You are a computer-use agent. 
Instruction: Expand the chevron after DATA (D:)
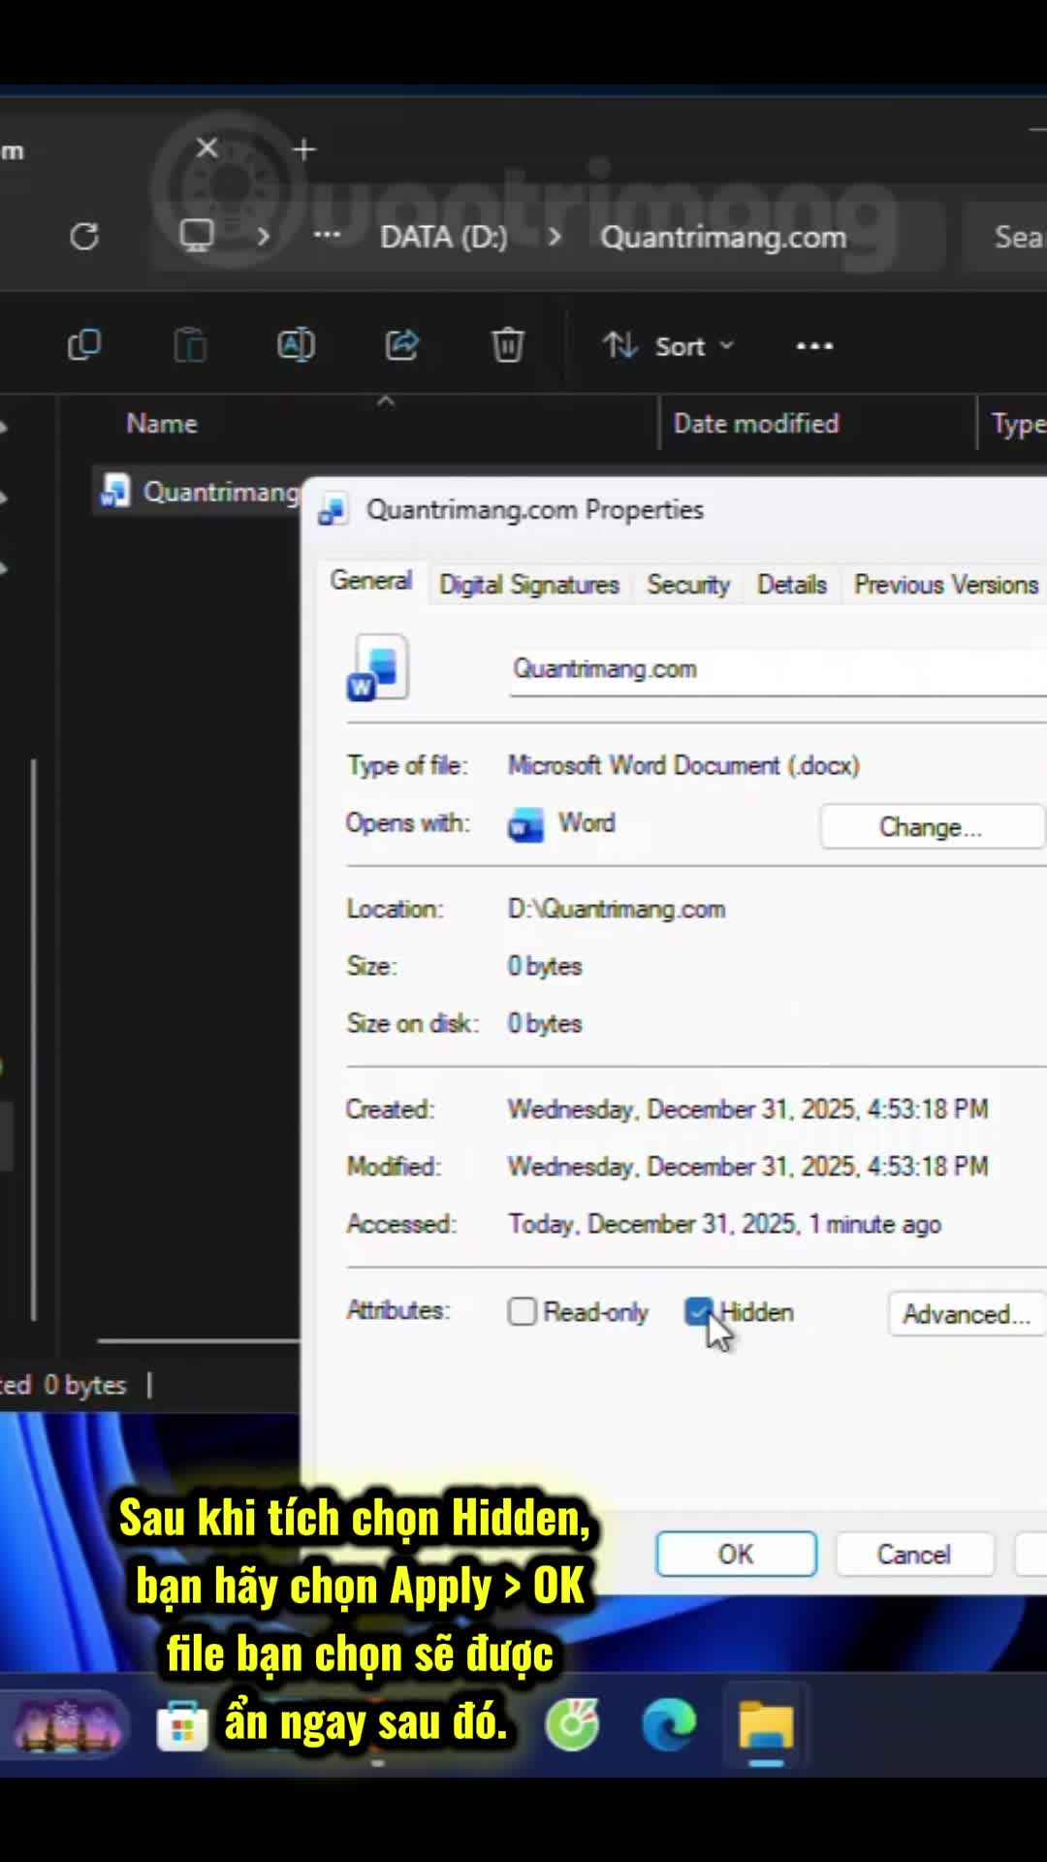554,237
